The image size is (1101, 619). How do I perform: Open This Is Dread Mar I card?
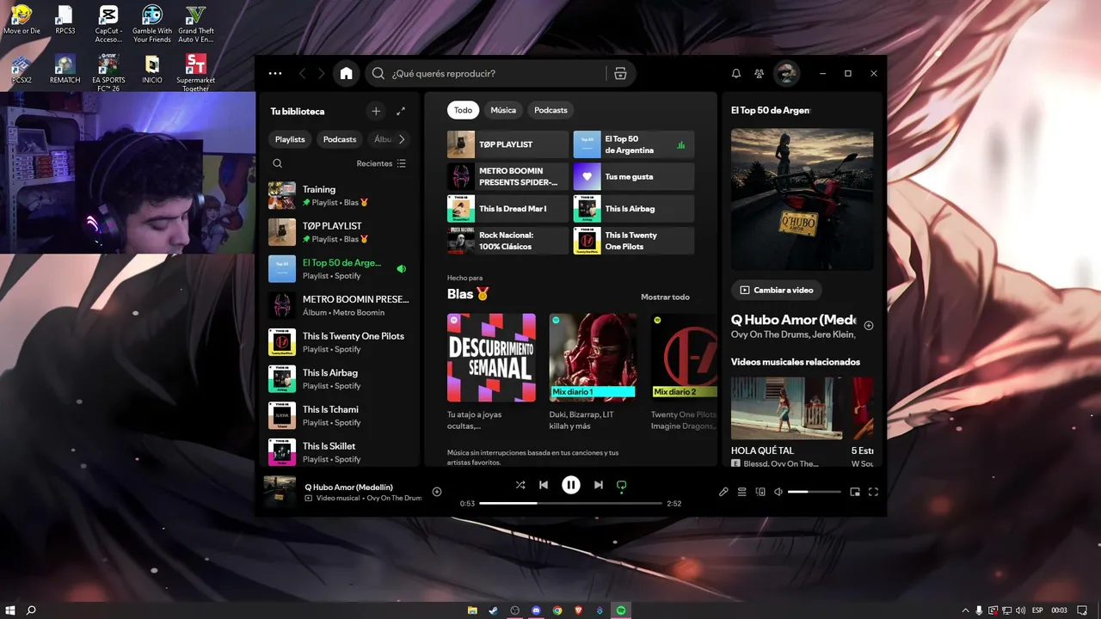507,209
